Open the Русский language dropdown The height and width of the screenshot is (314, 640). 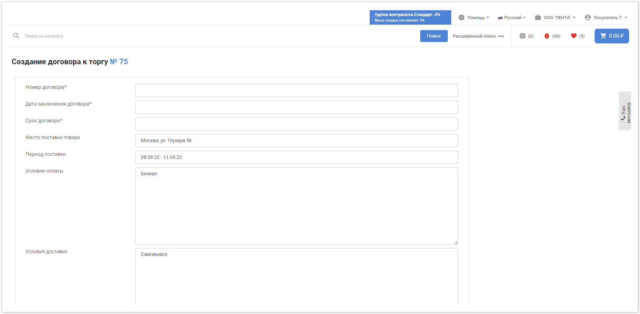[512, 17]
